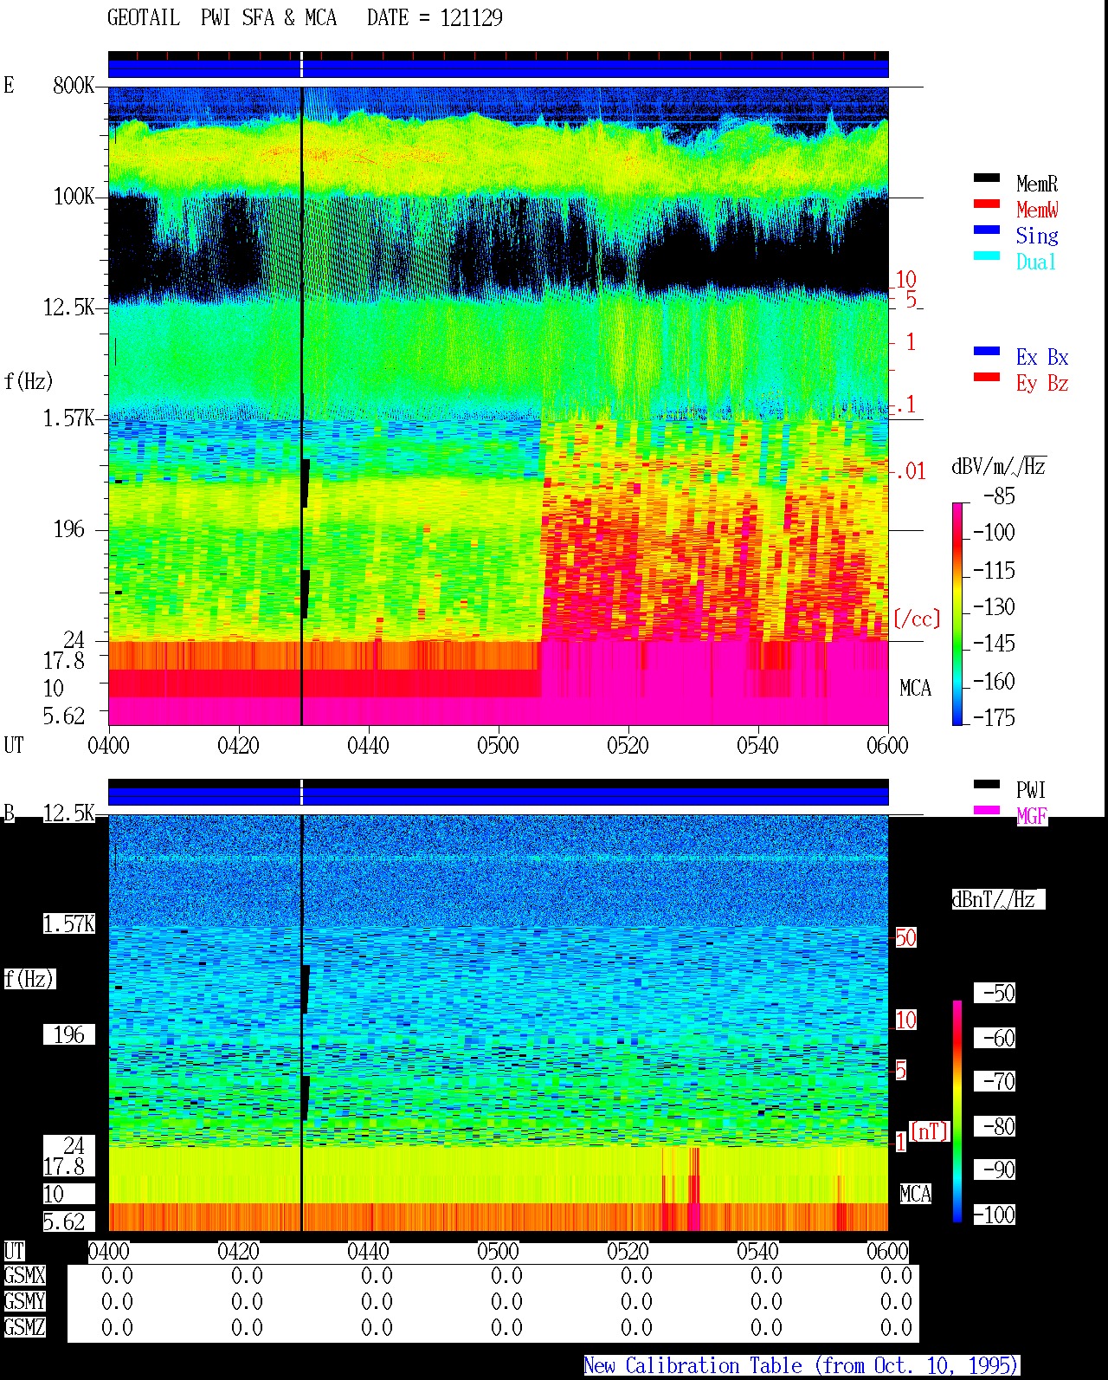Click the E panel letter label
The width and height of the screenshot is (1108, 1380).
click(9, 85)
